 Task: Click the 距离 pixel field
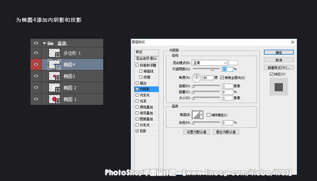[227, 86]
